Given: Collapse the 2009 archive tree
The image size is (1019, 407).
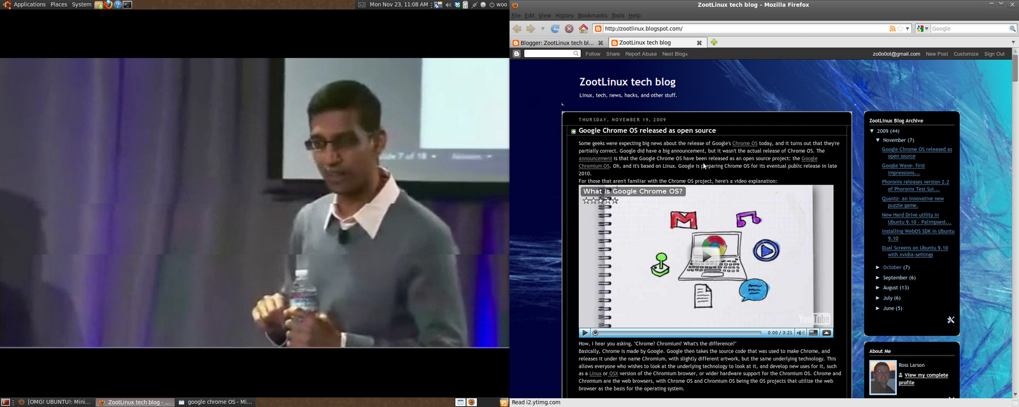Looking at the screenshot, I should tap(872, 131).
